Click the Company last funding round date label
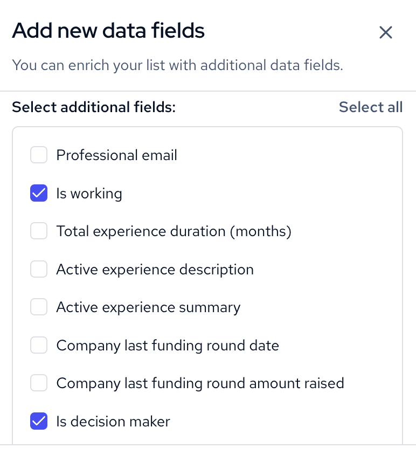Image resolution: width=416 pixels, height=455 pixels. (168, 346)
